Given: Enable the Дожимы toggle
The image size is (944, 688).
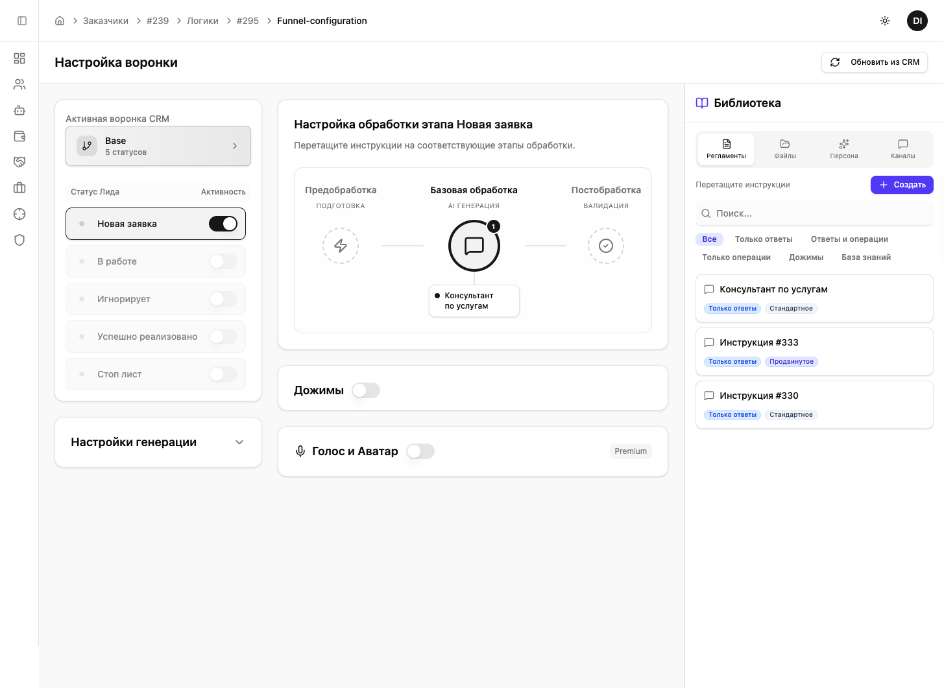Looking at the screenshot, I should point(366,390).
